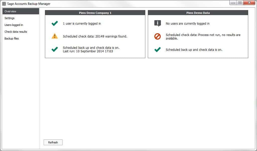The height and width of the screenshot is (151, 257).
Task: Click green checkmark in Pims Demo Data panel
Action: [158, 50]
